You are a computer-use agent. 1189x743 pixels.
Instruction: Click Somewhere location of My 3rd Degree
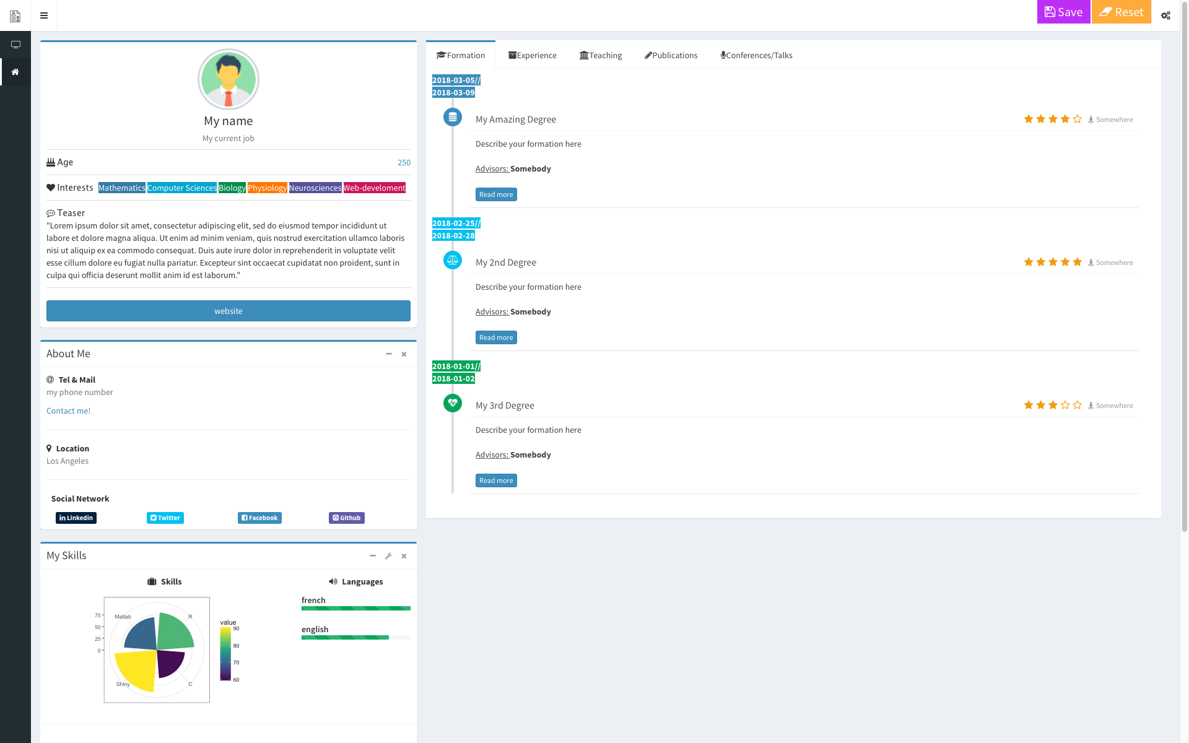pos(1111,406)
